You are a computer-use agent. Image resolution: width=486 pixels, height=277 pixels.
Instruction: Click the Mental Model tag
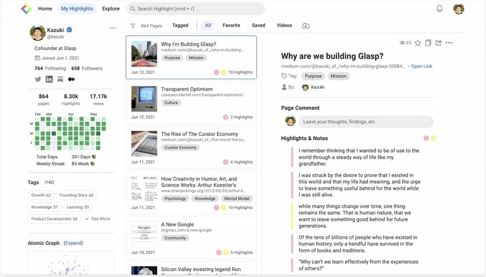coord(237,198)
